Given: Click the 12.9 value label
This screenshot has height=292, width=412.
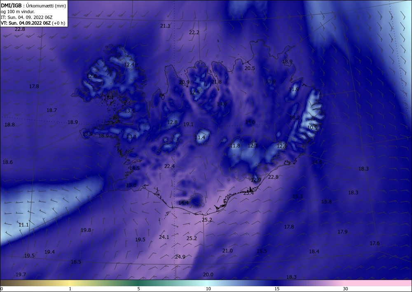Looking at the screenshot, I should point(256,180).
